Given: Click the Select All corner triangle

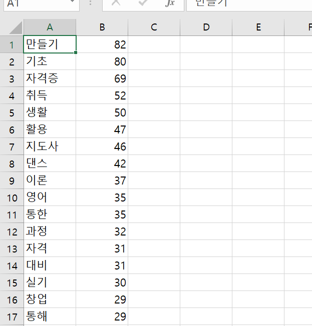Looking at the screenshot, I should point(16,28).
